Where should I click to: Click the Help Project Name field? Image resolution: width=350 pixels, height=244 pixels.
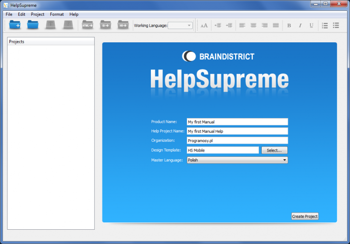click(237, 131)
